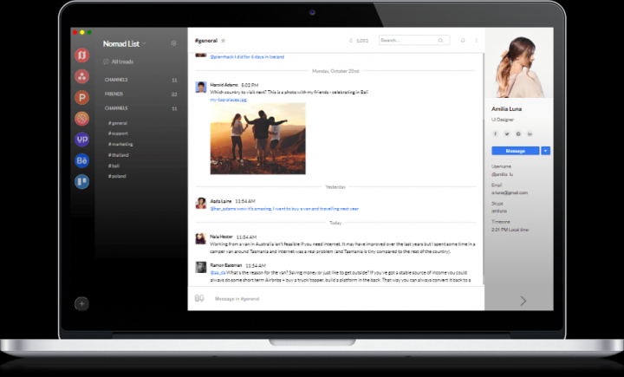Viewport: 624px width, 377px height.
Task: Click the Amilia Luna name in profile
Action: (x=506, y=108)
